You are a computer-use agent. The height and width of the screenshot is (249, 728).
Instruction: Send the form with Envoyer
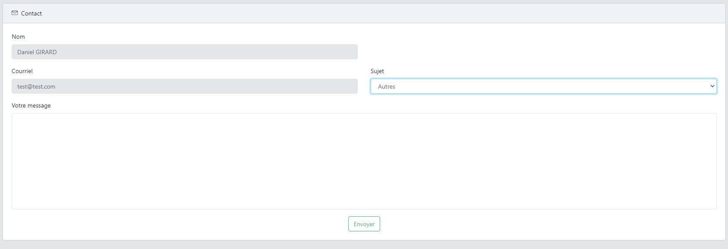[364, 224]
